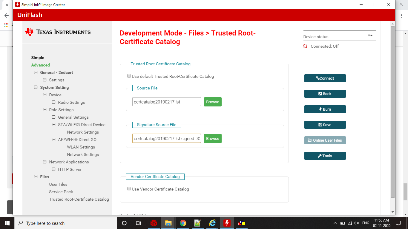408x229 pixels.
Task: Collapse the AP/Wi-Fi Direct GO node
Action: pos(54,140)
